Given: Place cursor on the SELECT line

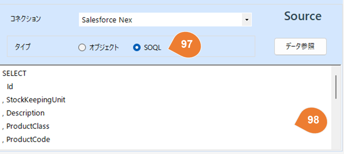Looking at the screenshot, I should tap(14, 73).
